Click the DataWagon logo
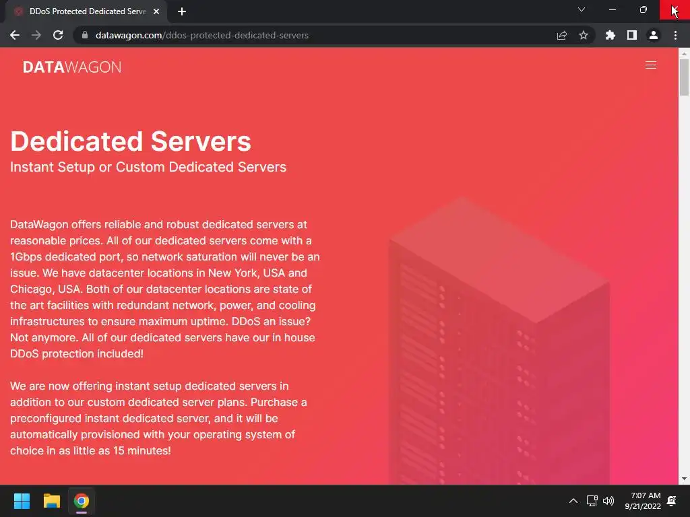This screenshot has width=690, height=517. [72, 67]
